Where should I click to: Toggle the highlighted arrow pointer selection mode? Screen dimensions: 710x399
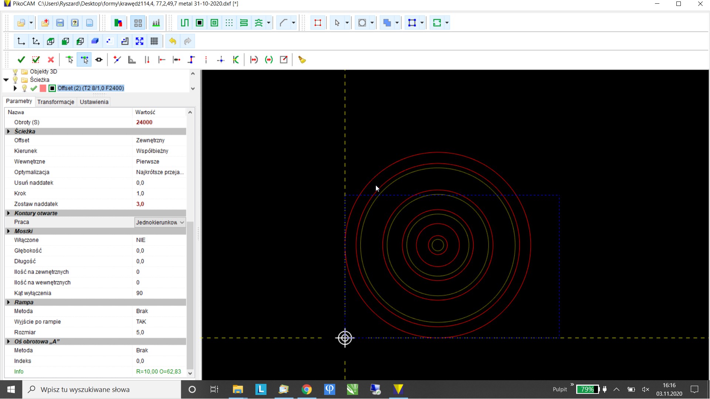click(84, 60)
